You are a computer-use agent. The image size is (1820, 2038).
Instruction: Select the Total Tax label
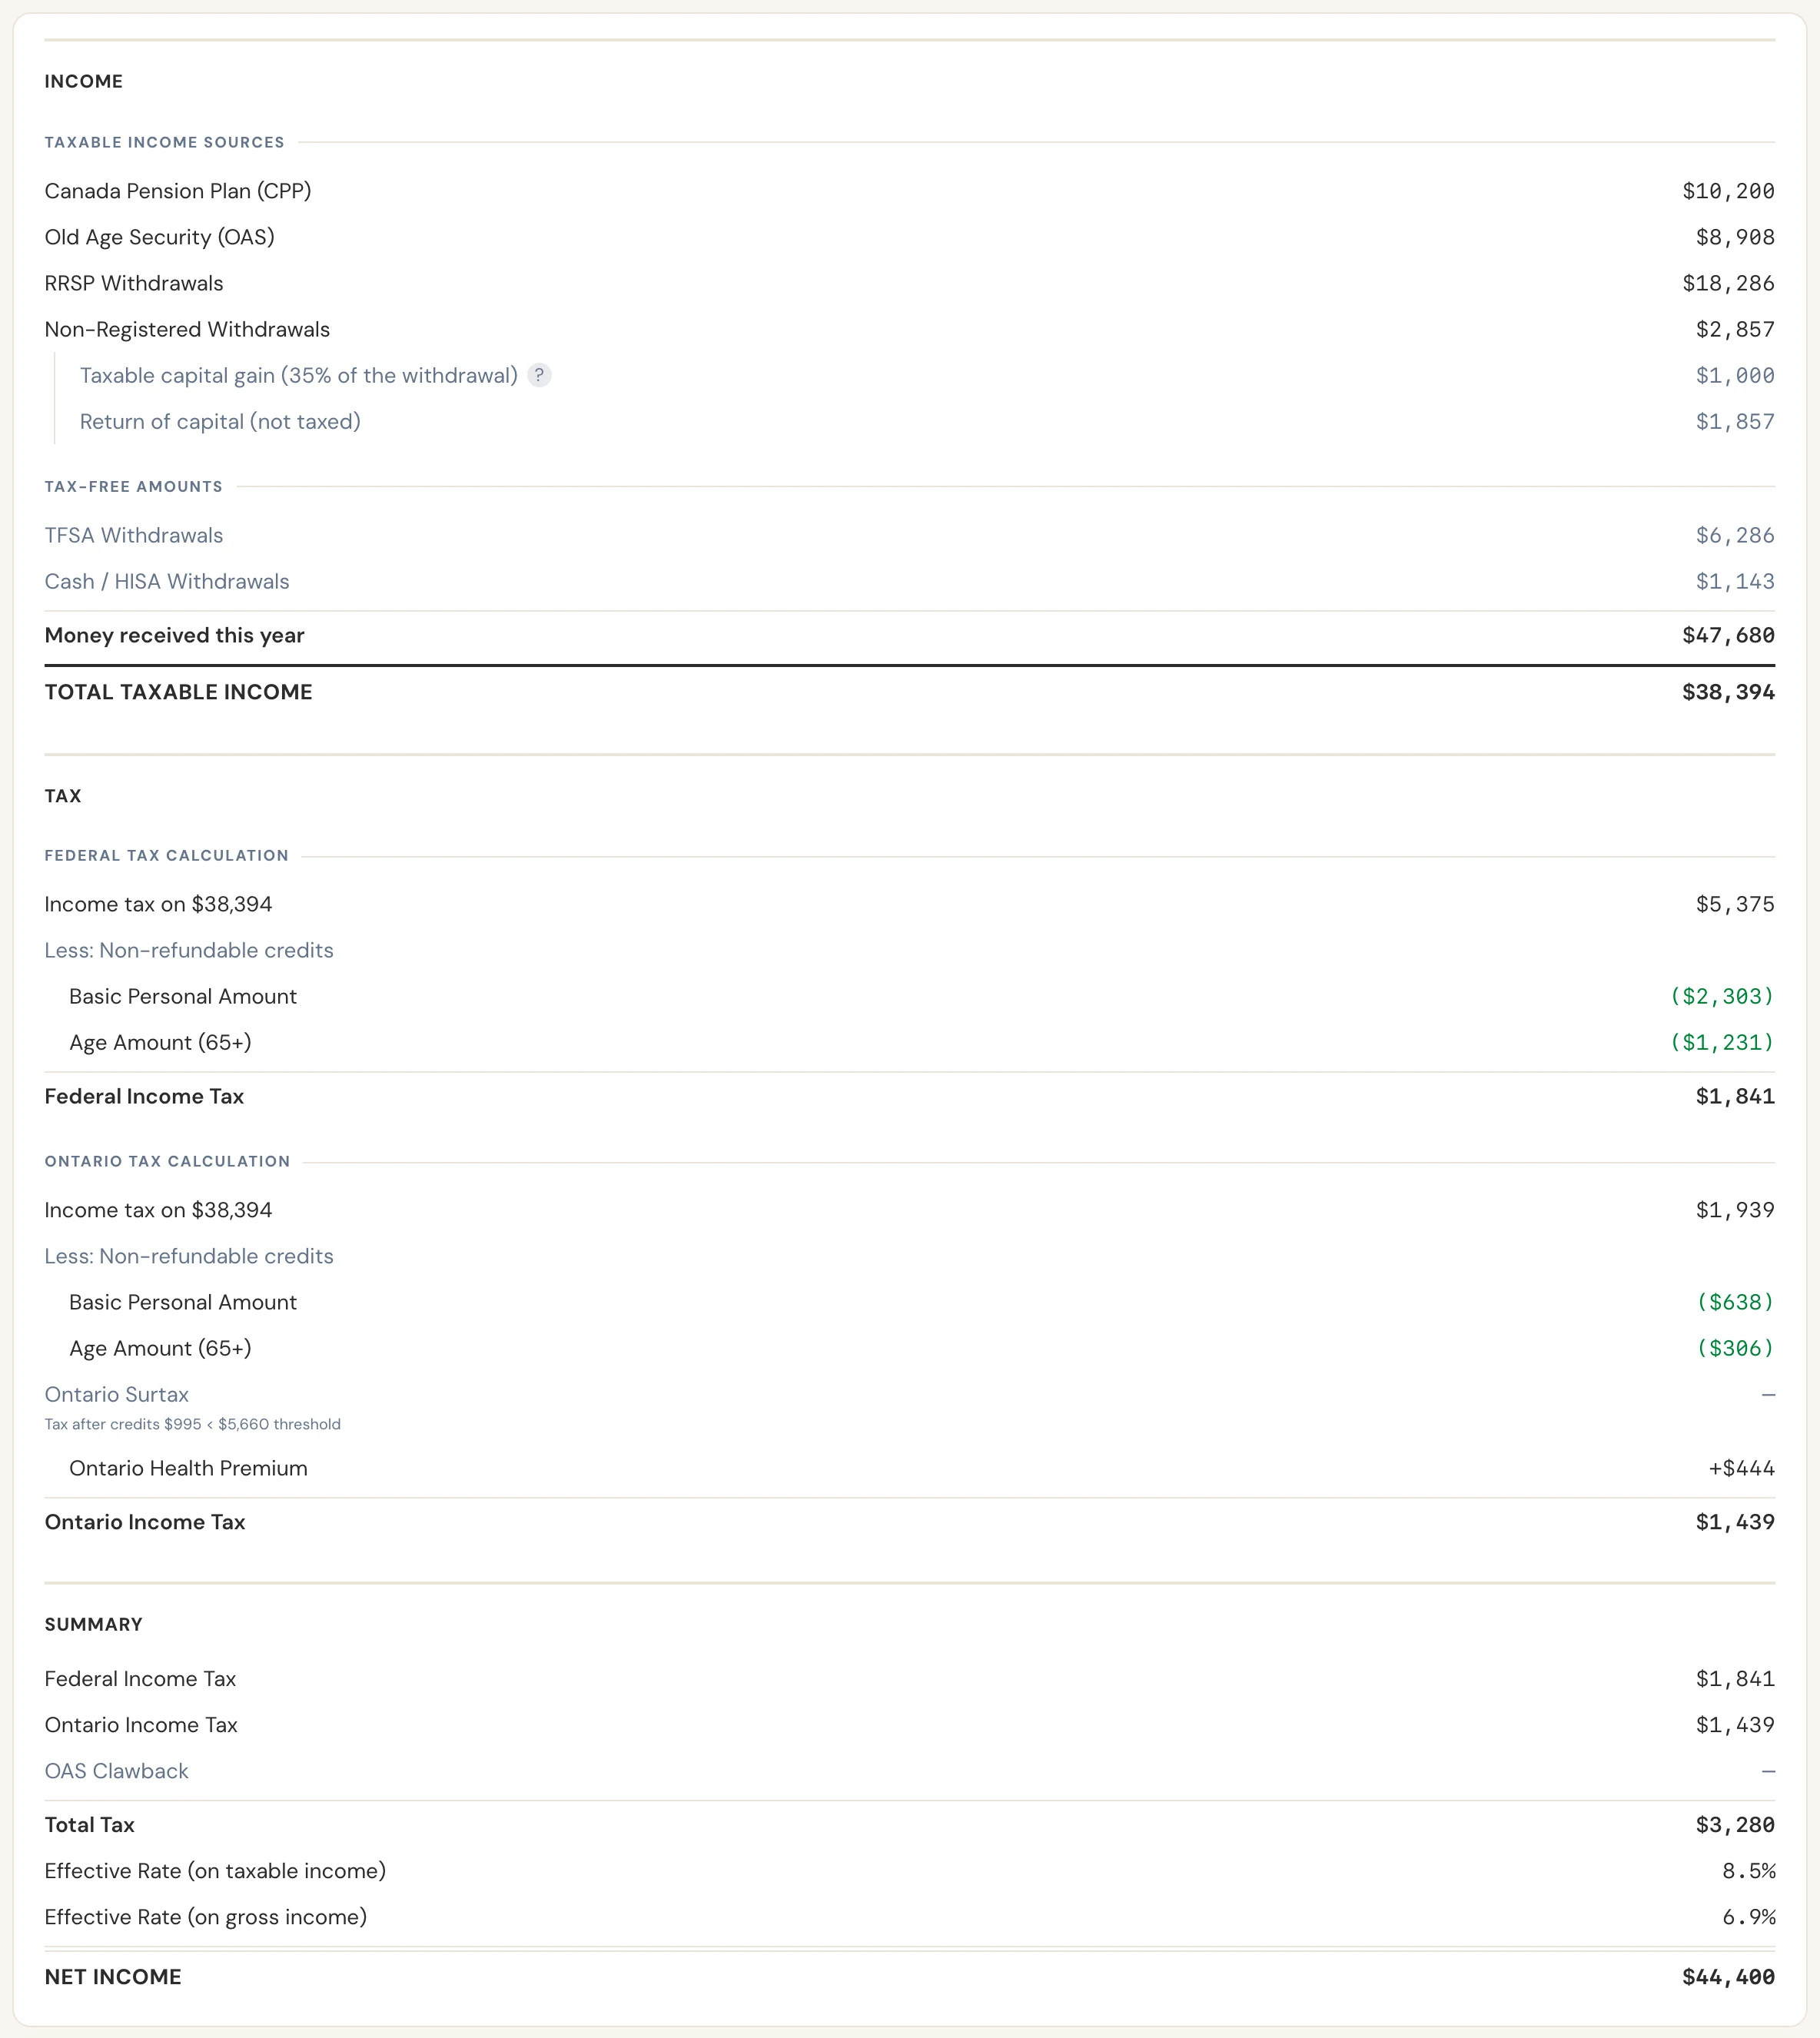pos(90,1825)
